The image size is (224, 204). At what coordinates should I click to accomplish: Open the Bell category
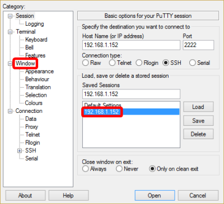[30, 48]
